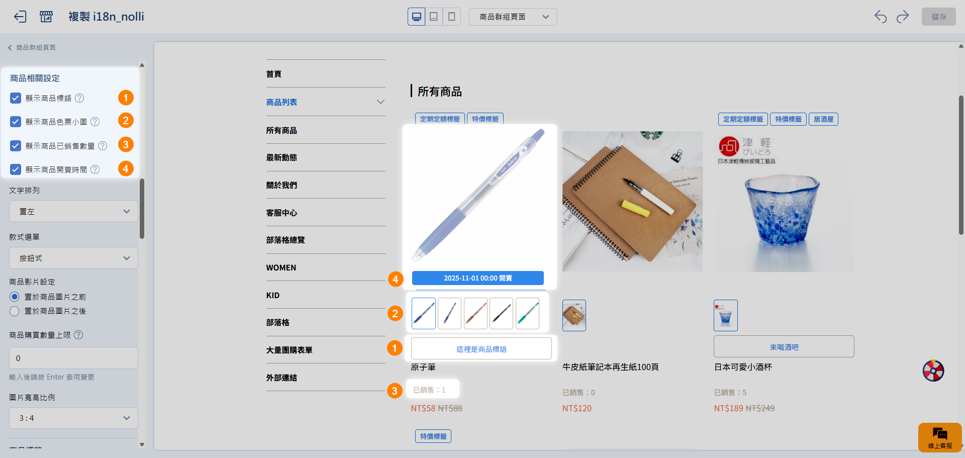Click the undo arrow icon

tap(881, 17)
